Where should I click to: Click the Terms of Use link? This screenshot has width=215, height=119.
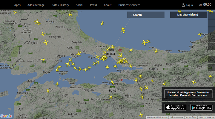[191, 117]
